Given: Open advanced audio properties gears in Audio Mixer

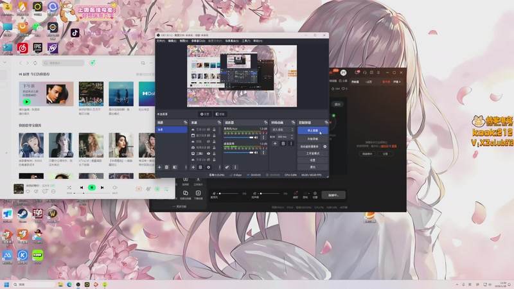Looking at the screenshot, I should coord(227,167).
